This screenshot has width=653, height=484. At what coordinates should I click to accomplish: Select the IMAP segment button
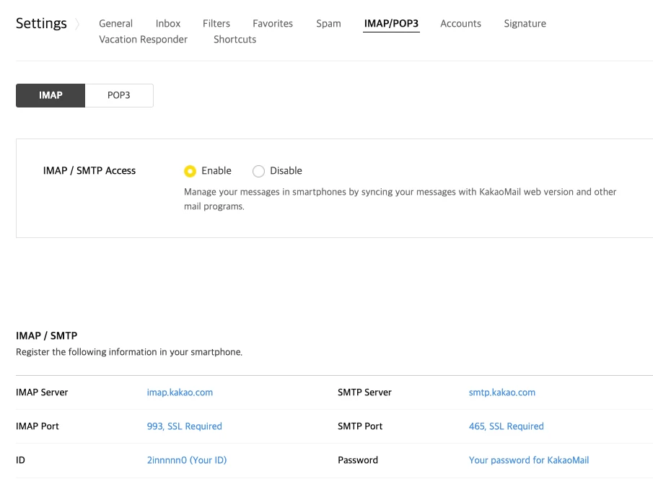pos(51,95)
